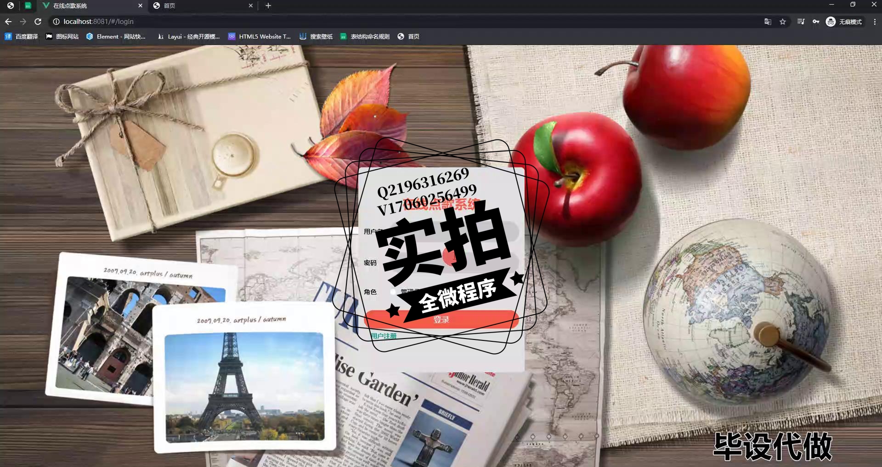Open the browser three-dot menu
This screenshot has width=882, height=467.
coord(875,22)
